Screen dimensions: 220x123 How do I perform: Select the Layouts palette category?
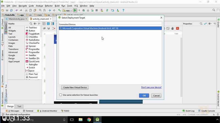click(x=12, y=37)
